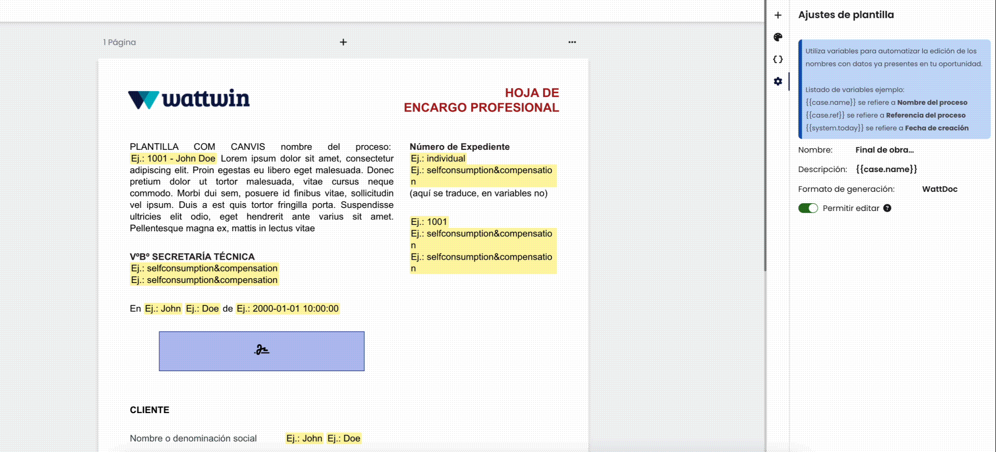Image resolution: width=996 pixels, height=452 pixels.
Task: Click the Lorem ipsum paragraph text
Action: click(261, 193)
